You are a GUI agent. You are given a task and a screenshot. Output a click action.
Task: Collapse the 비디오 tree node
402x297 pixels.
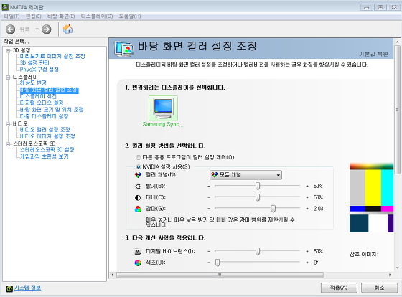tap(8, 124)
